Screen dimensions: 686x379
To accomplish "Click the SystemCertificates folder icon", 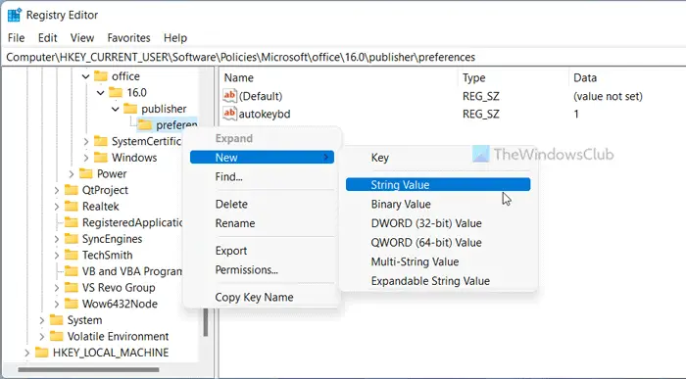I will [x=101, y=141].
